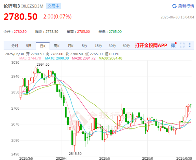Click the MA20: 2681.72 indicator label
This screenshot has width=196, height=160.
(84, 58)
